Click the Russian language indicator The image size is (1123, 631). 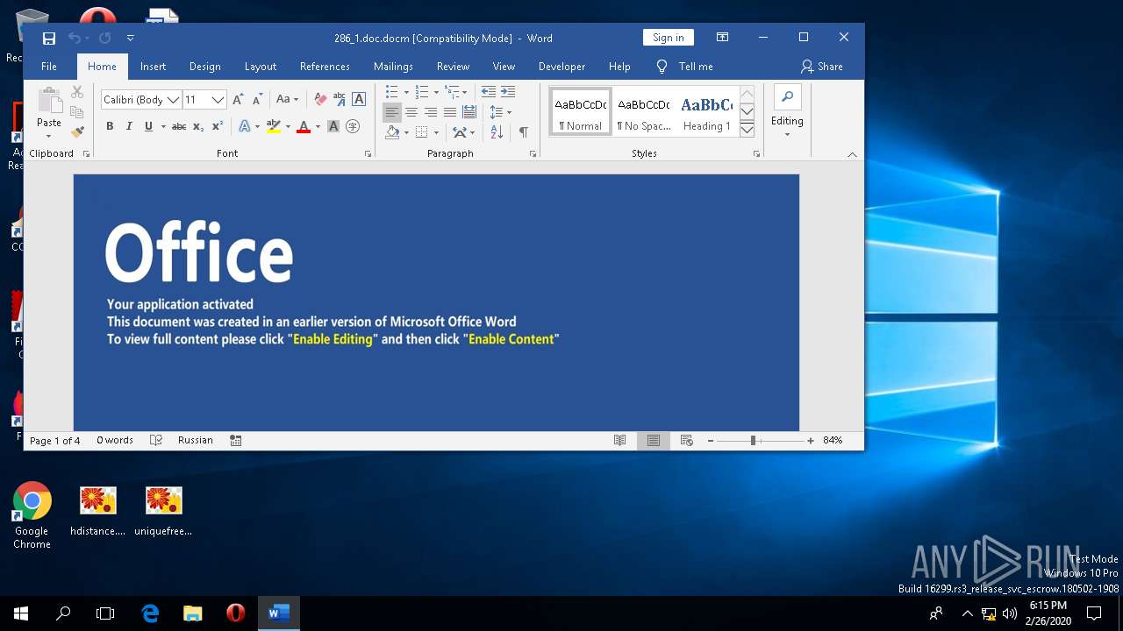[x=196, y=440]
